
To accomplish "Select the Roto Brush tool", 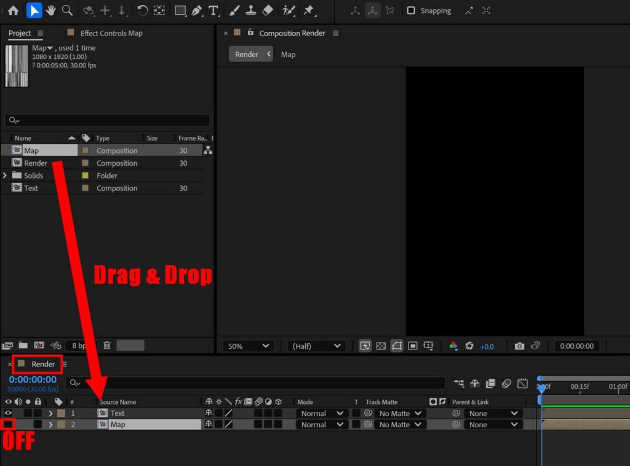I will tap(289, 11).
